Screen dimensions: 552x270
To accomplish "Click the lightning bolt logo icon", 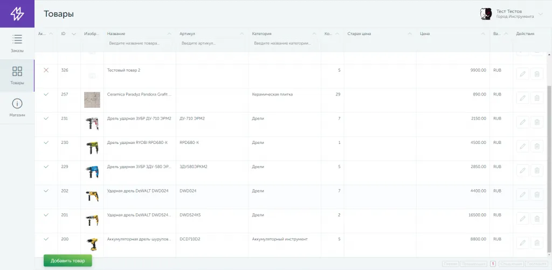I will click(x=17, y=13).
